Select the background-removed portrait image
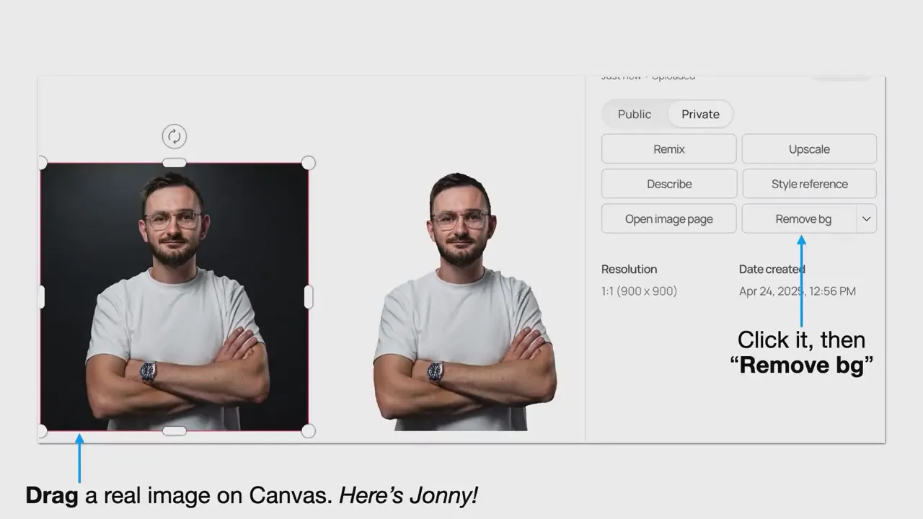Screen dimensions: 923x519 pyautogui.click(x=464, y=301)
